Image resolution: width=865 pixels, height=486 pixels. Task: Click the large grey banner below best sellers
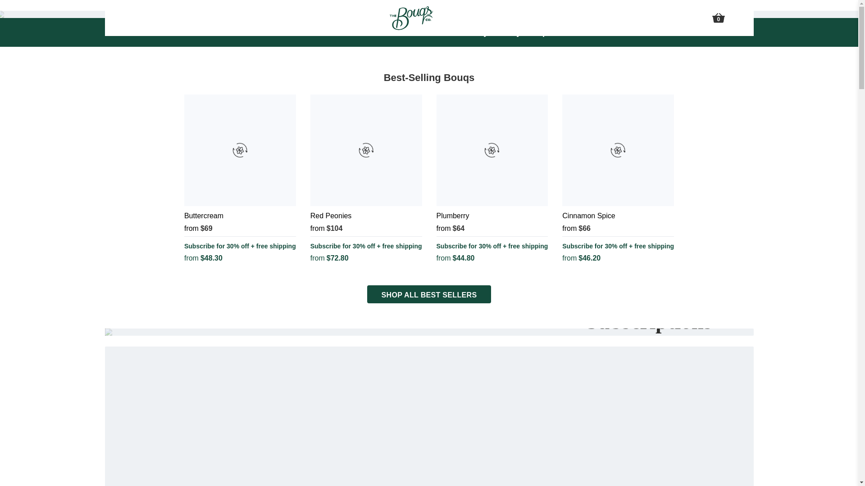[x=429, y=416]
